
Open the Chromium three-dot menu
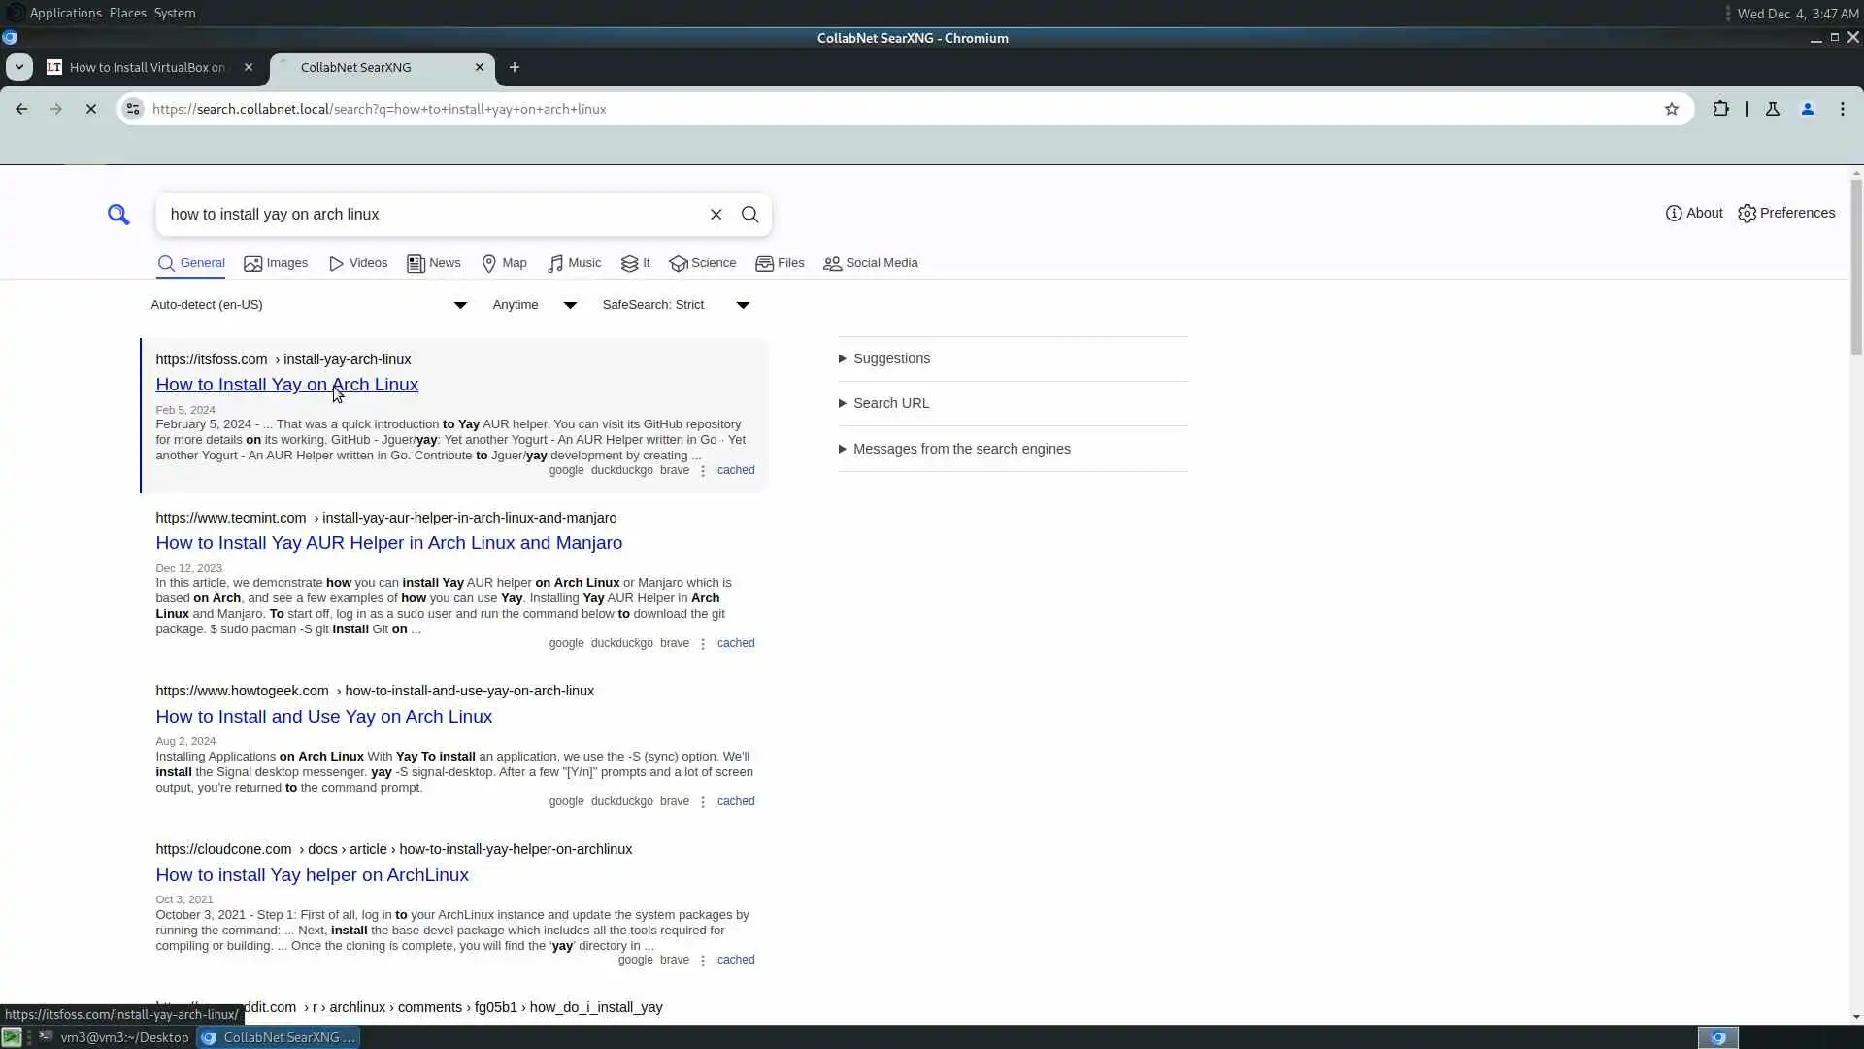(x=1842, y=109)
